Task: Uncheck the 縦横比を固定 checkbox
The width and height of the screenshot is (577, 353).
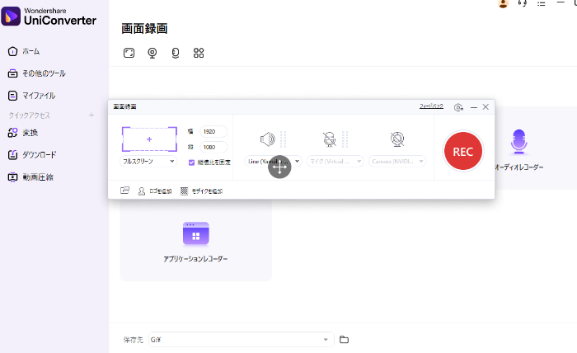Action: tap(191, 162)
